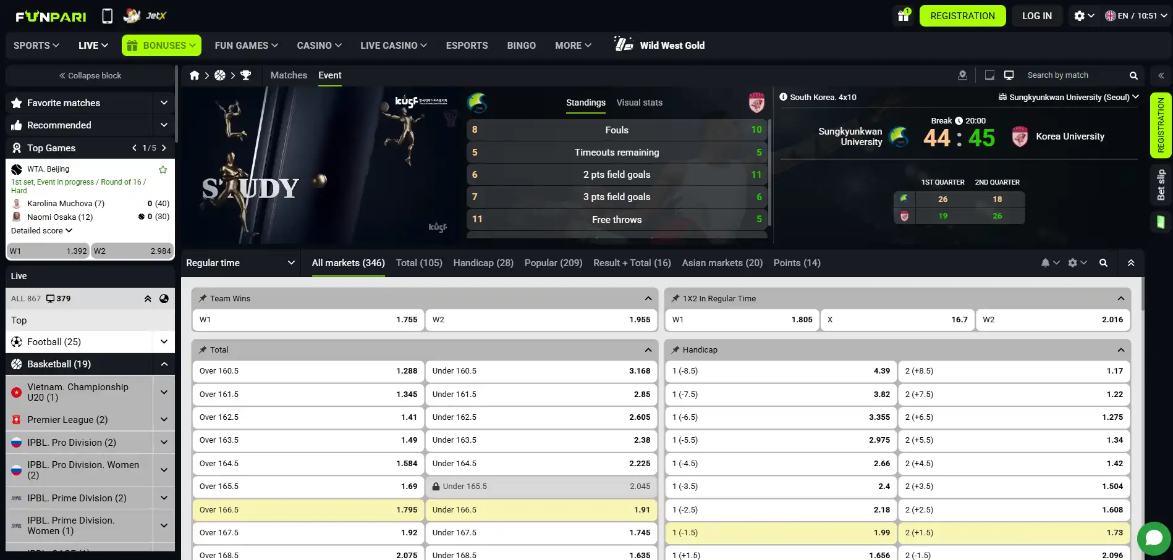The width and height of the screenshot is (1173, 560).
Task: Open the Regular time dropdown
Action: [x=240, y=263]
